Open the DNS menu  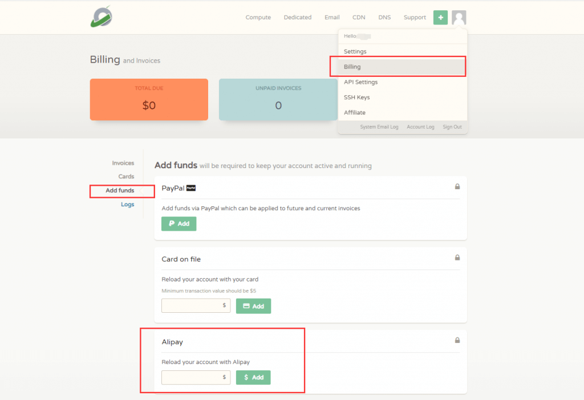pyautogui.click(x=384, y=18)
